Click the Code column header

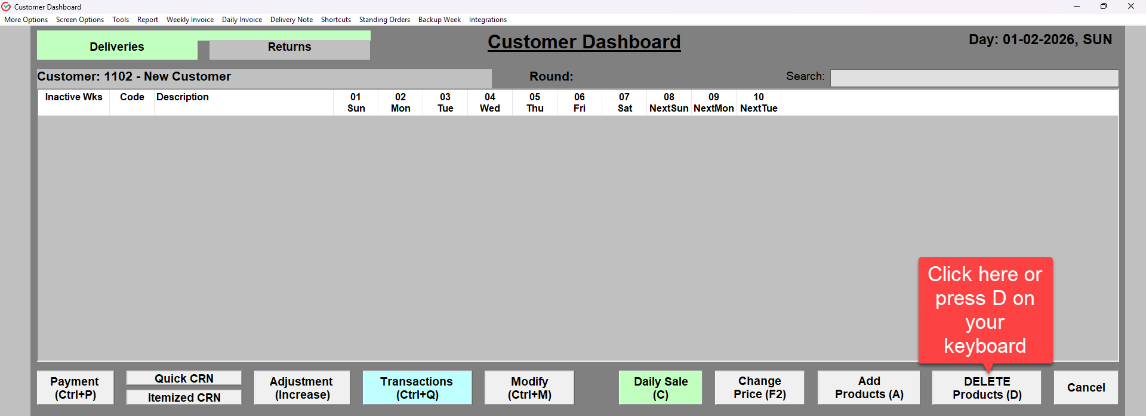coord(132,103)
